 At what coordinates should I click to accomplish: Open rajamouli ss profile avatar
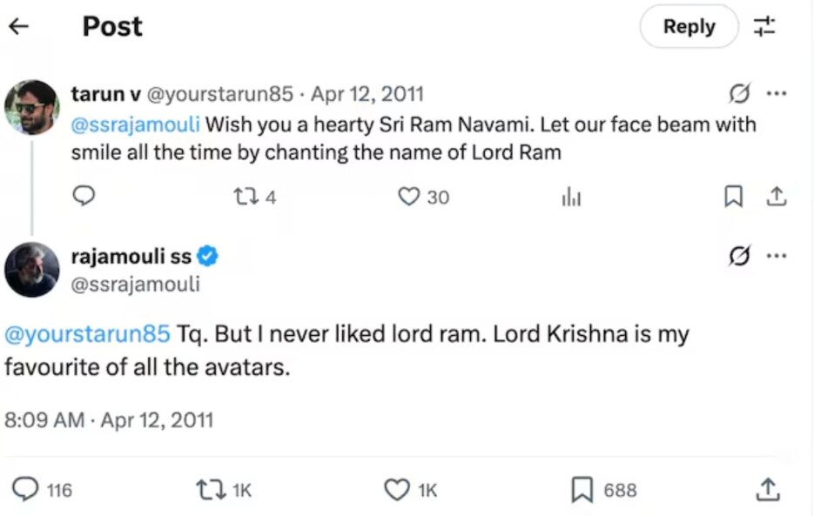[x=32, y=270]
